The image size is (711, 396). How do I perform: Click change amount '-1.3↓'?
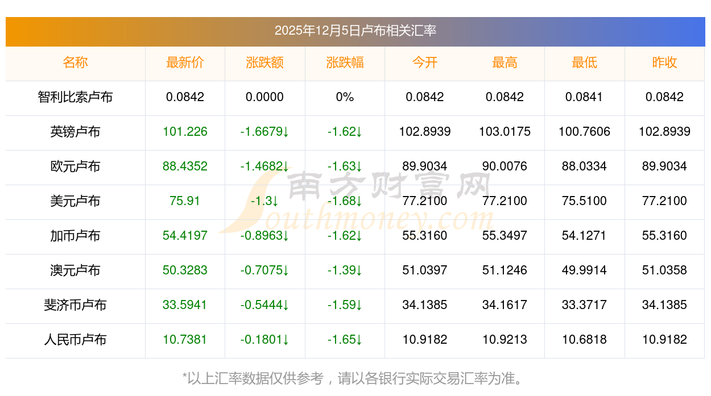265,201
